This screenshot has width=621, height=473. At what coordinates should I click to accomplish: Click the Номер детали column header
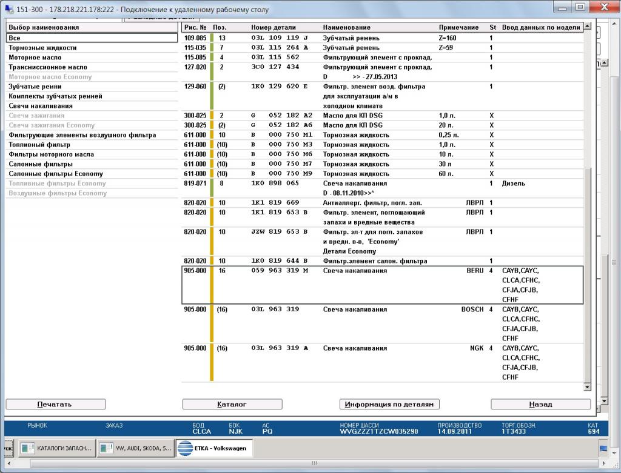click(x=274, y=27)
